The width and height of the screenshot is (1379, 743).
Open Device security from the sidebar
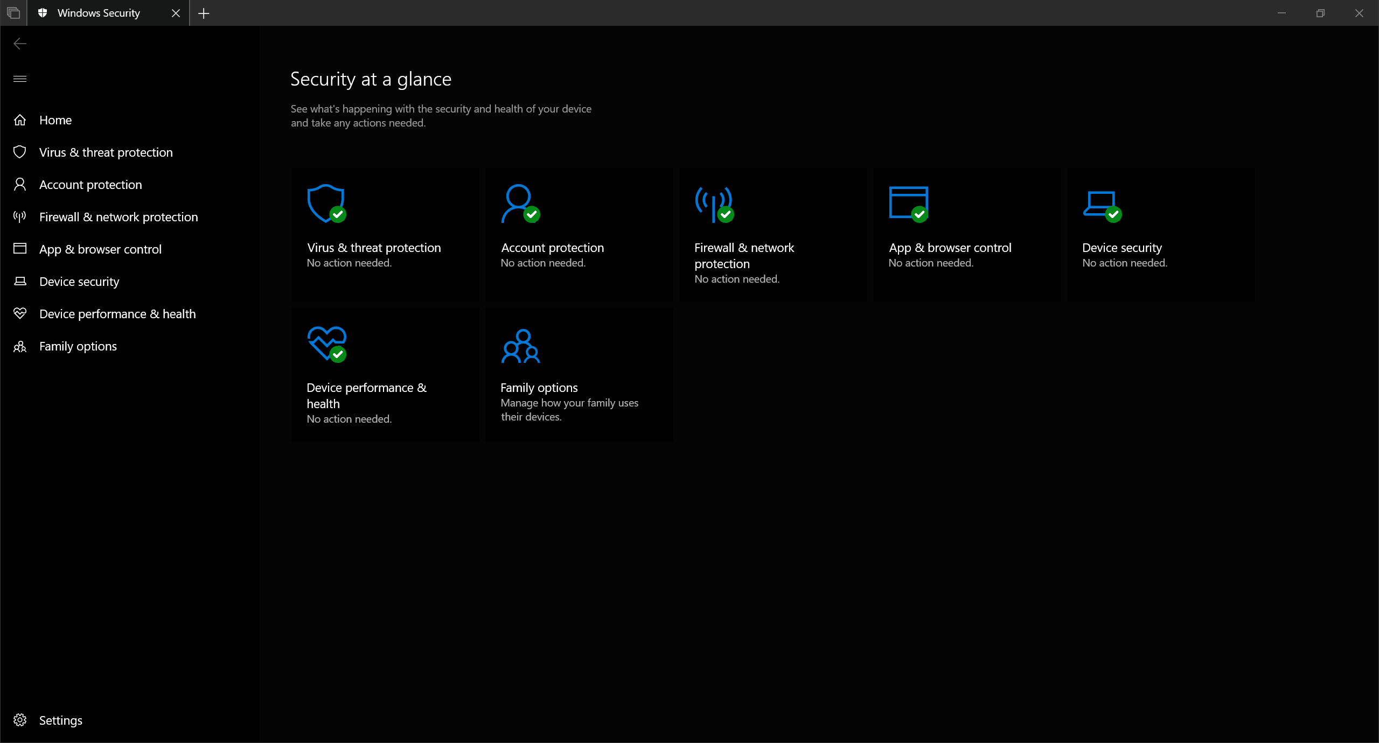point(79,282)
